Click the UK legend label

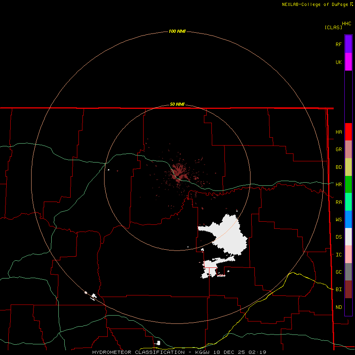[x=338, y=62]
